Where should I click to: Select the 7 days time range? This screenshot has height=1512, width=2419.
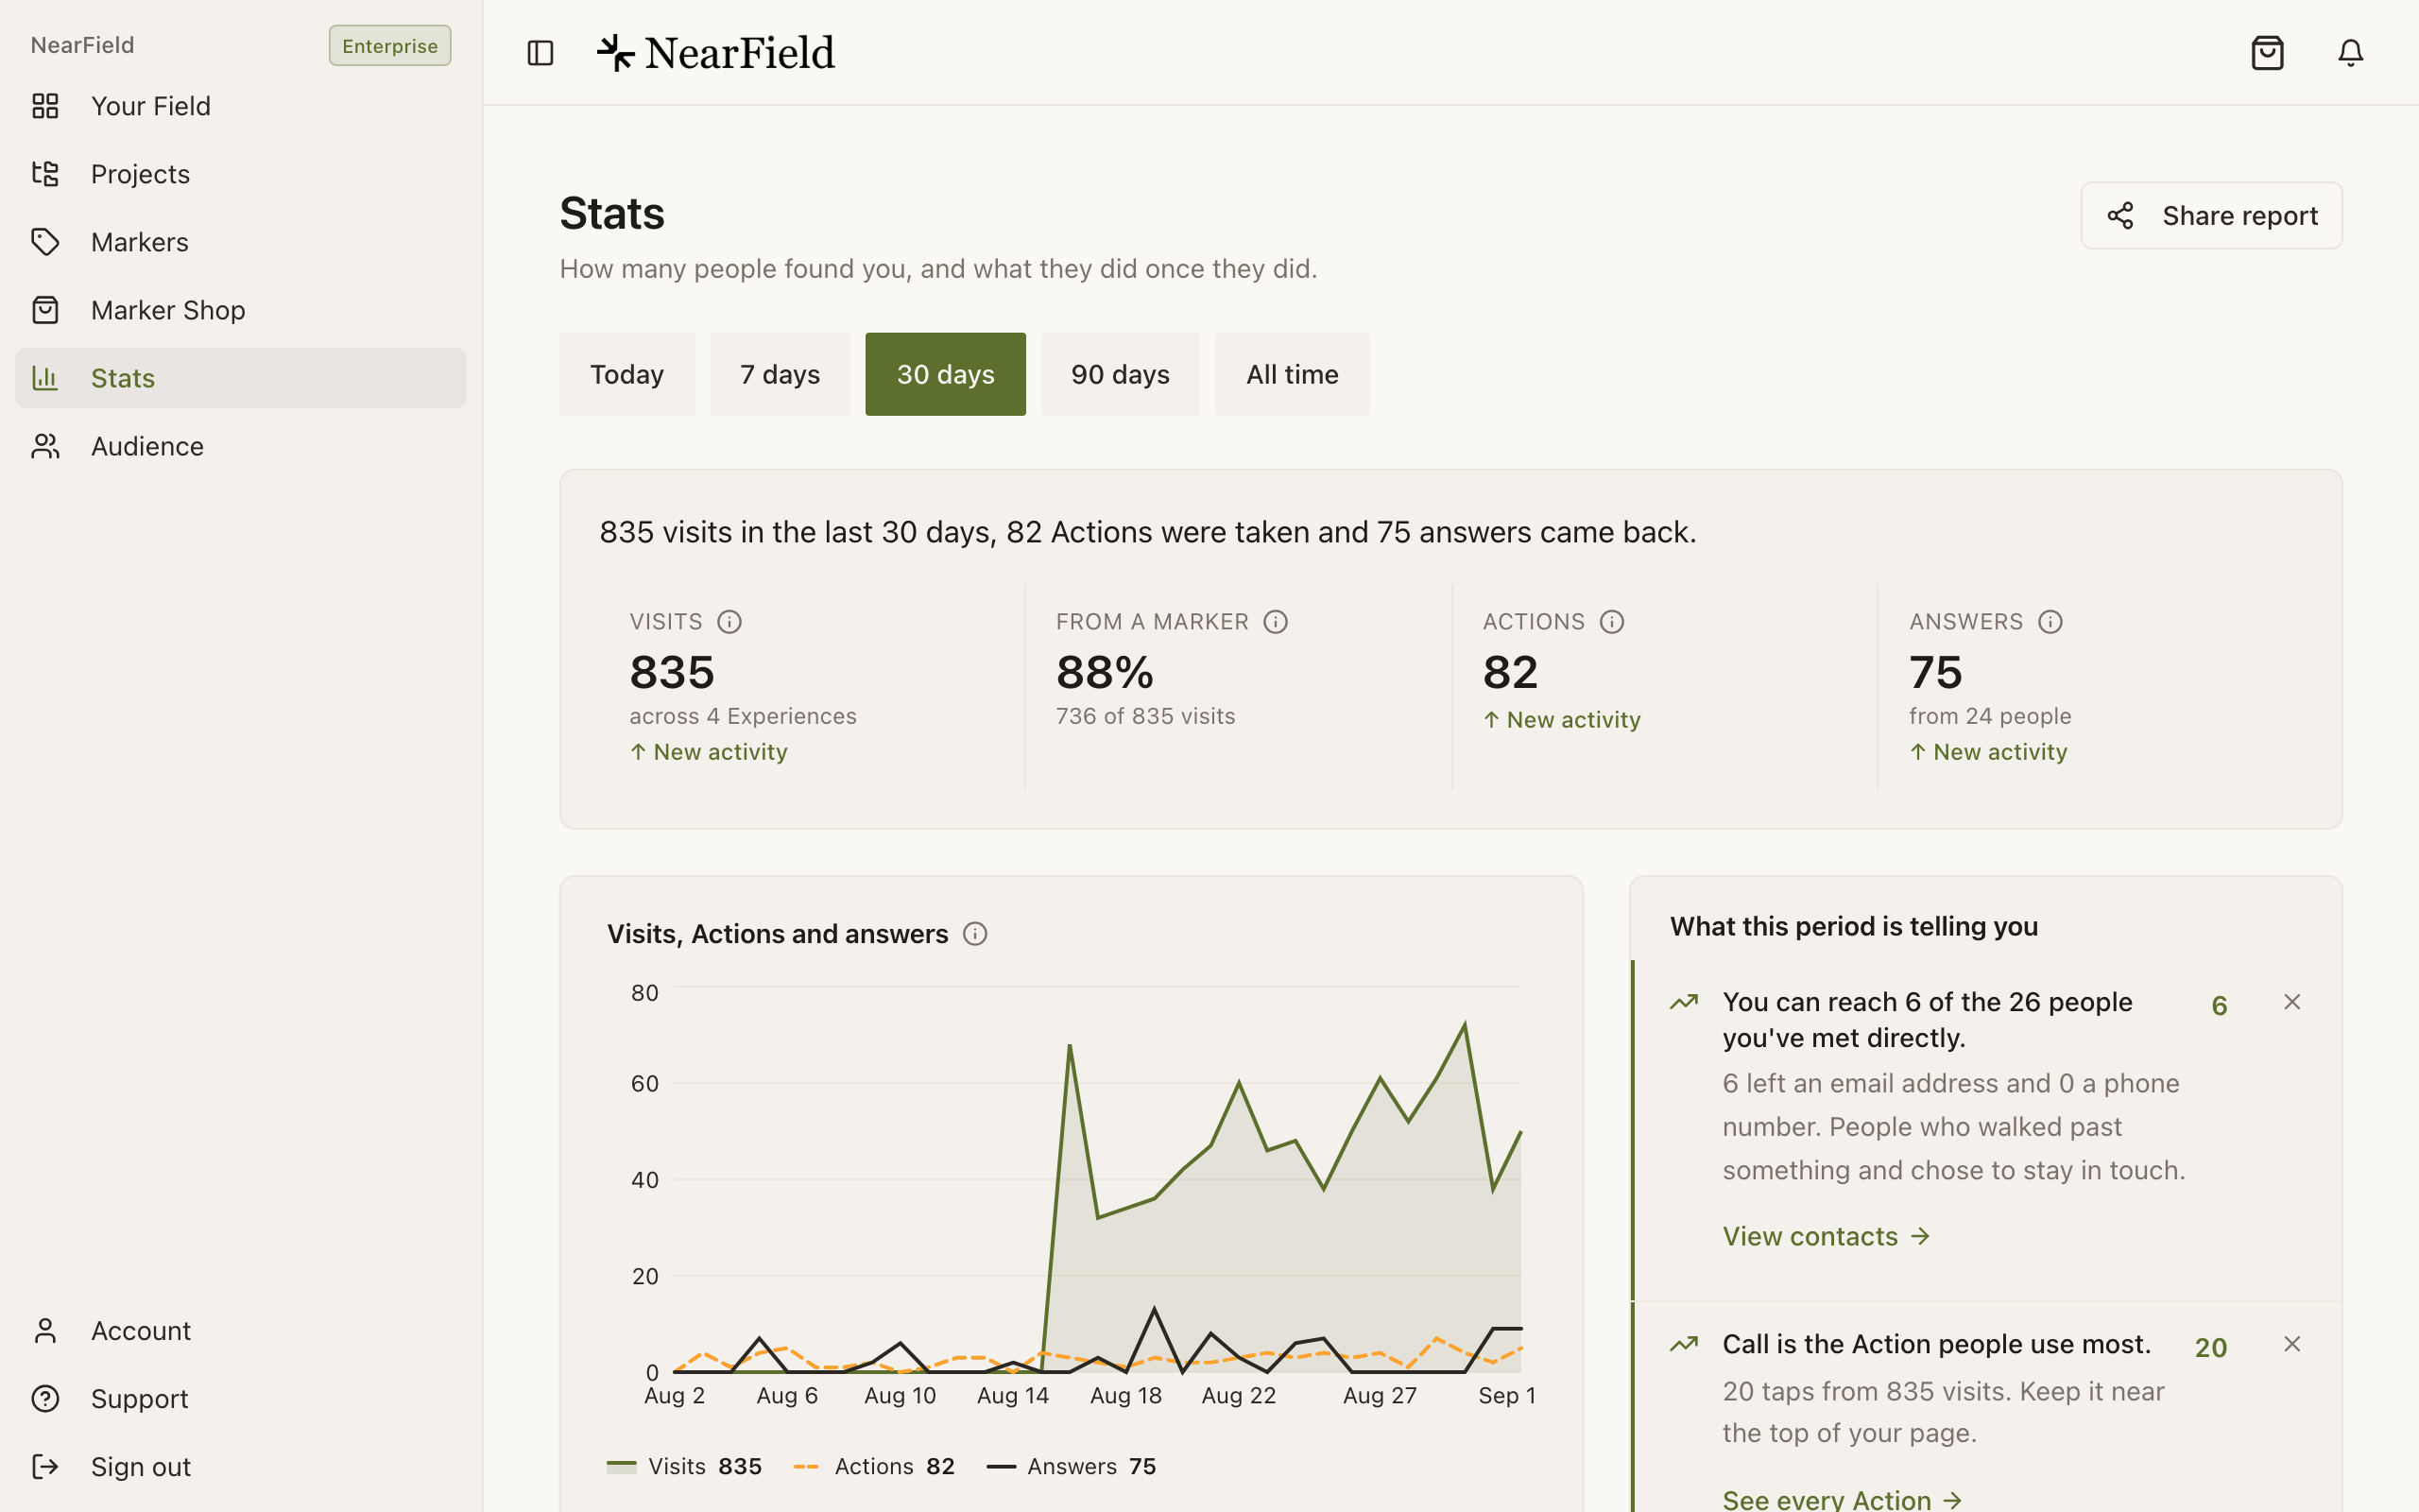(x=780, y=374)
